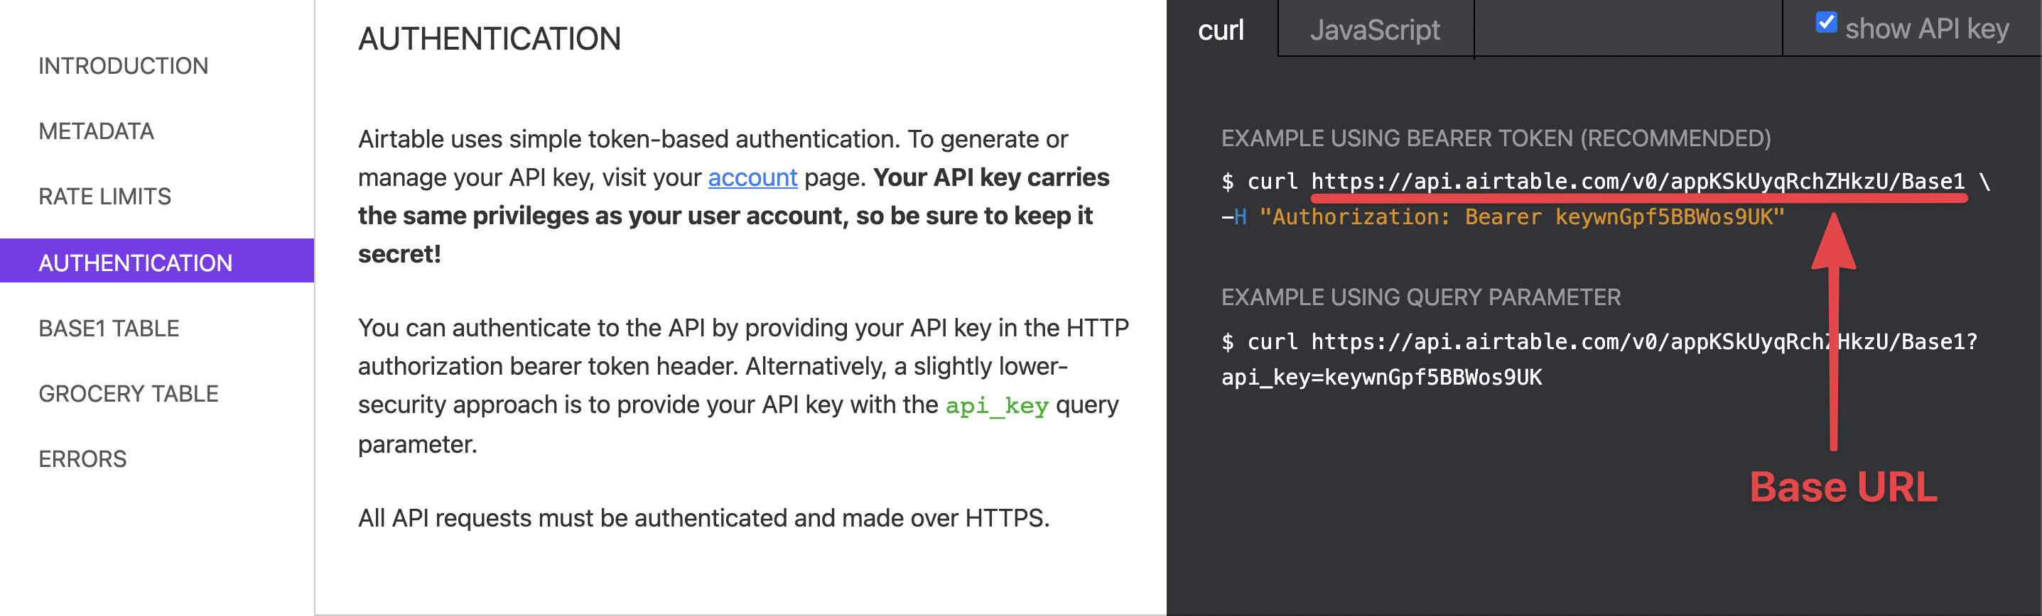The height and width of the screenshot is (616, 2042).
Task: Switch to the JavaScript tab
Action: point(1376,29)
